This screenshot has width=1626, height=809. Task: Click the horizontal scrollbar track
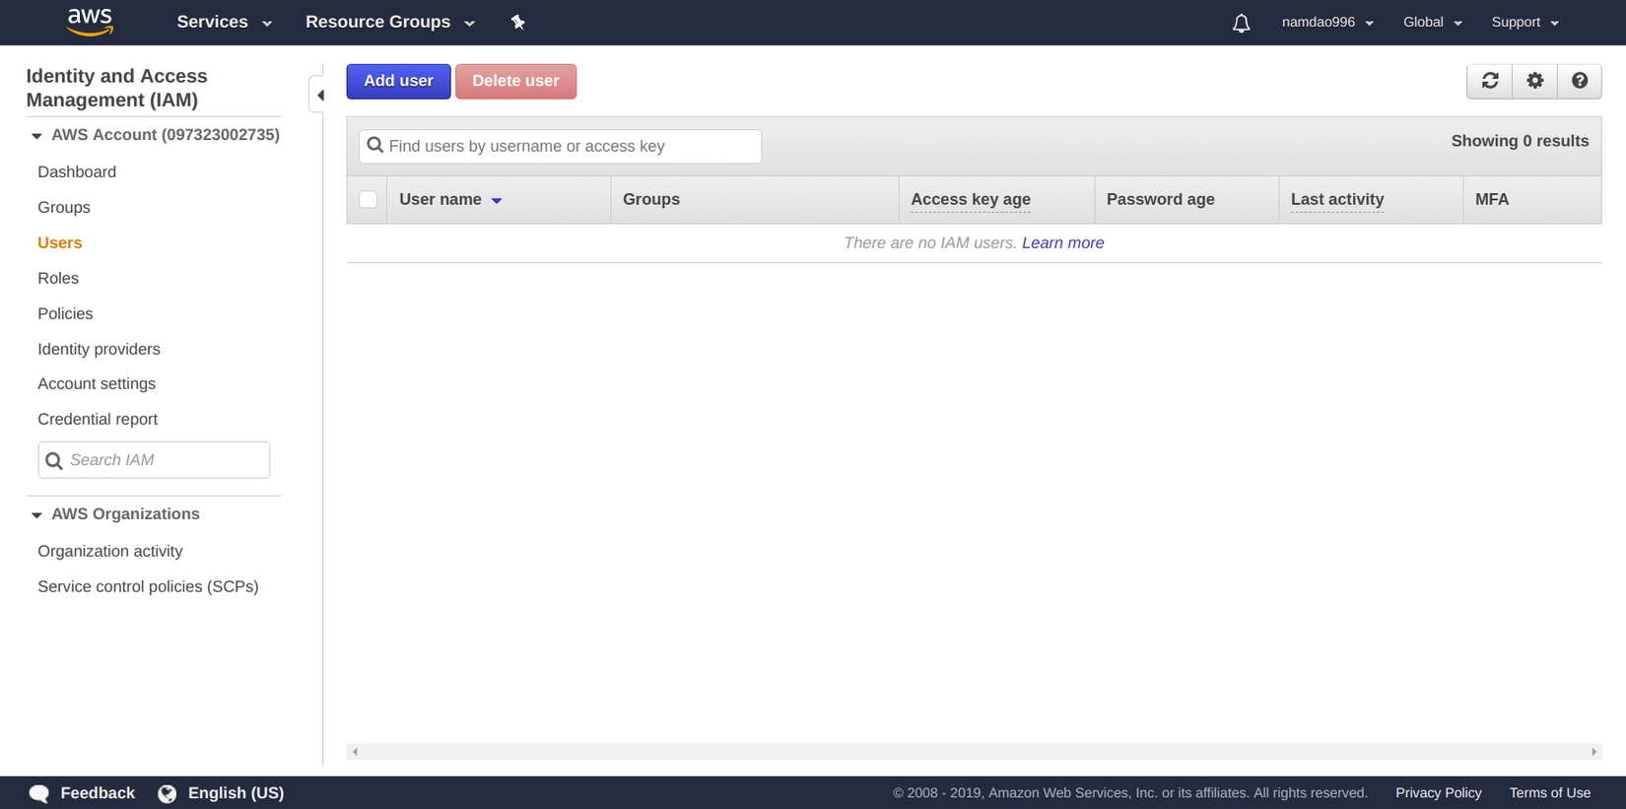click(x=974, y=752)
